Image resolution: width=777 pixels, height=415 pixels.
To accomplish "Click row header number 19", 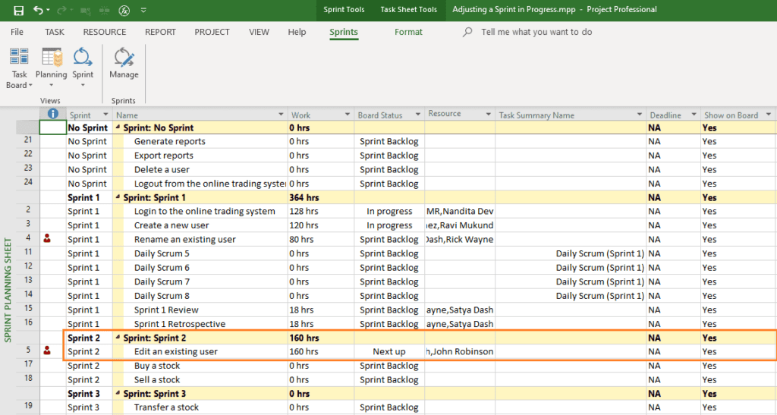I will (x=28, y=406).
